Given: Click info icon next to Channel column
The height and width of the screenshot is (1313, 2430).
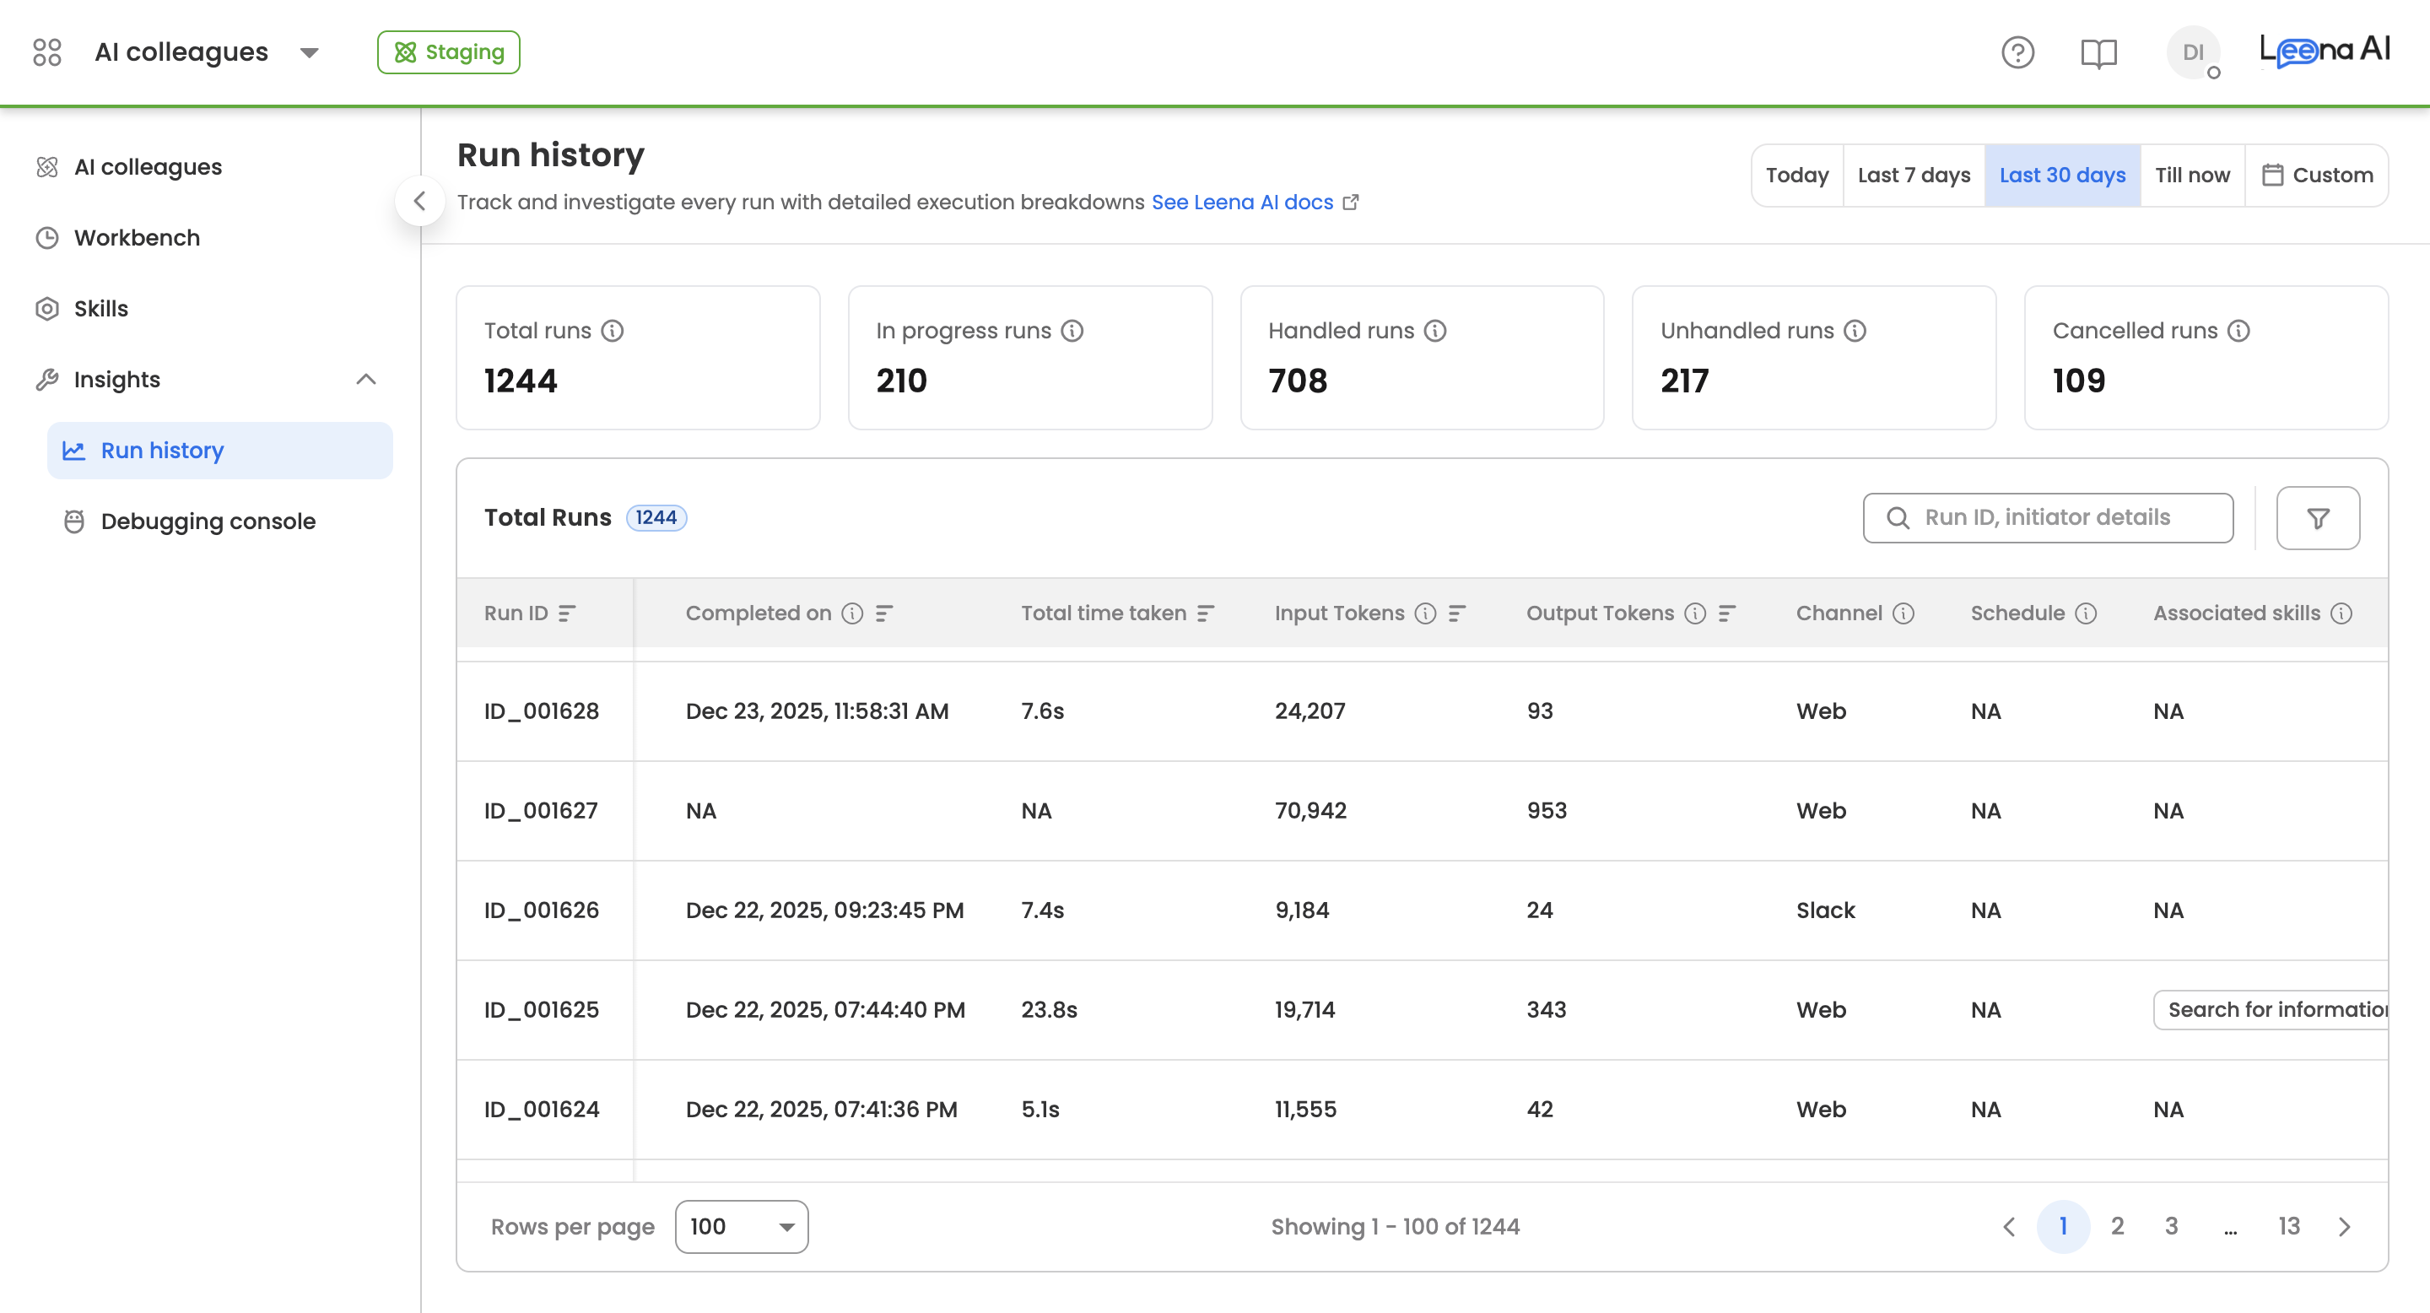Looking at the screenshot, I should (x=1903, y=613).
